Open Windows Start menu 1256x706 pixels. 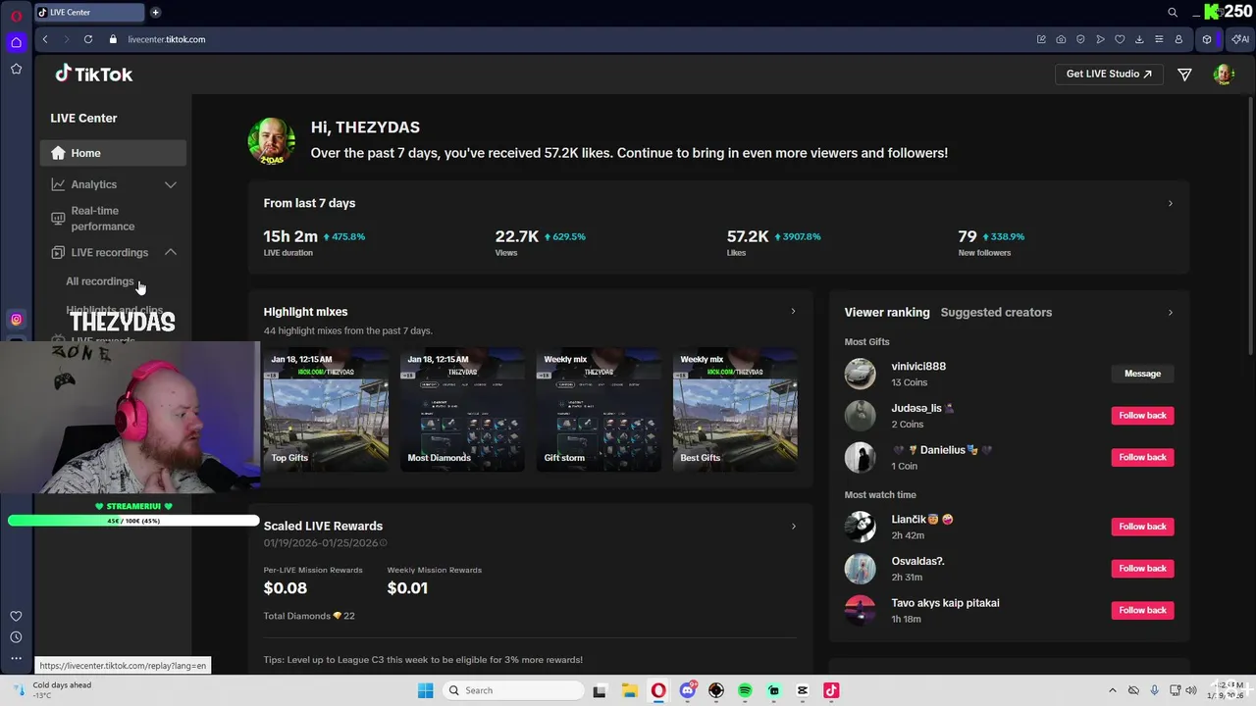pyautogui.click(x=425, y=690)
